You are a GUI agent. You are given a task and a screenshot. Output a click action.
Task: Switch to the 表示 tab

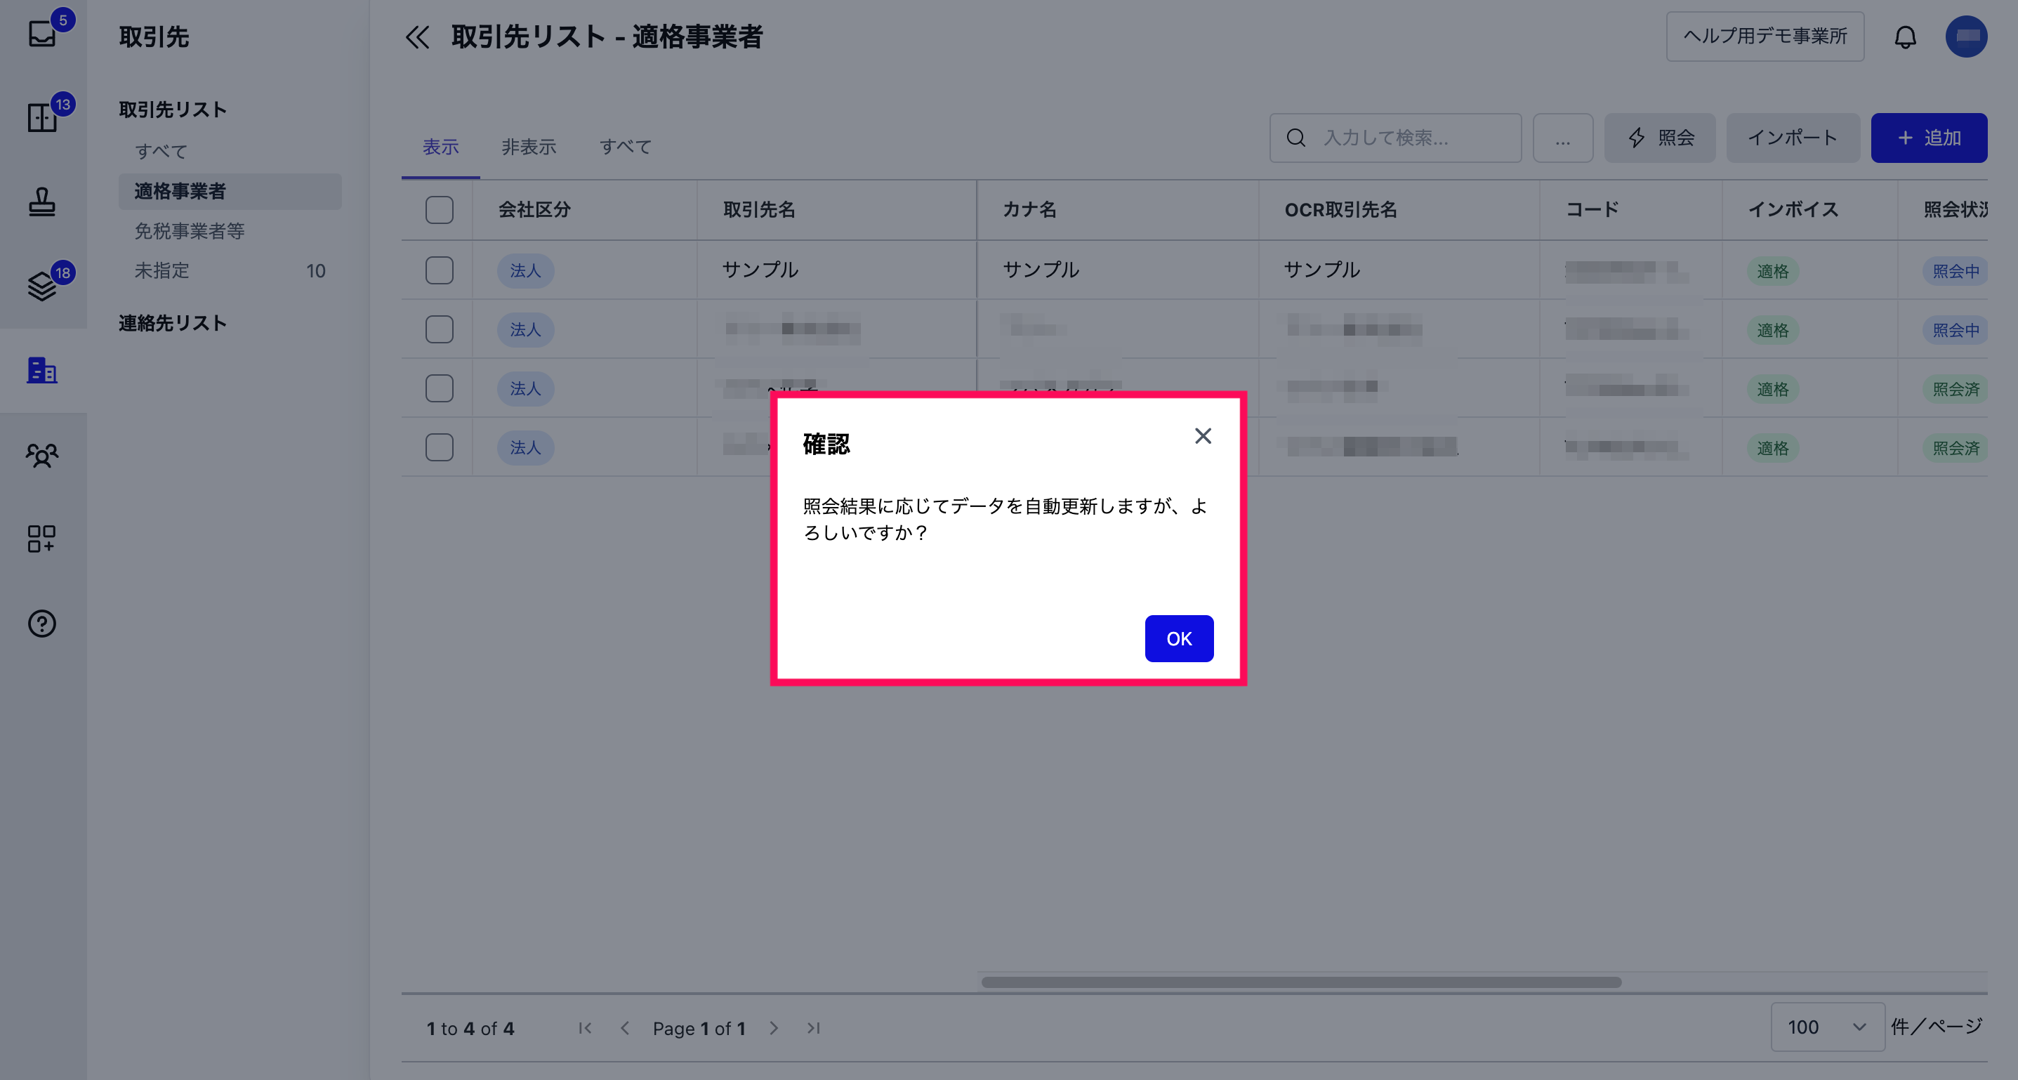[x=440, y=147]
